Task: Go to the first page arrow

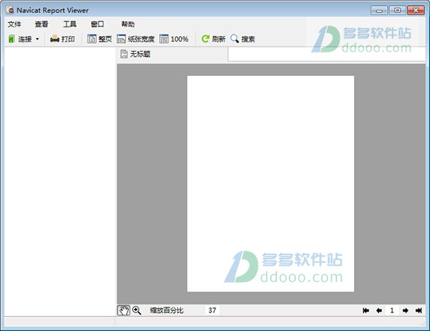Action: (365, 310)
